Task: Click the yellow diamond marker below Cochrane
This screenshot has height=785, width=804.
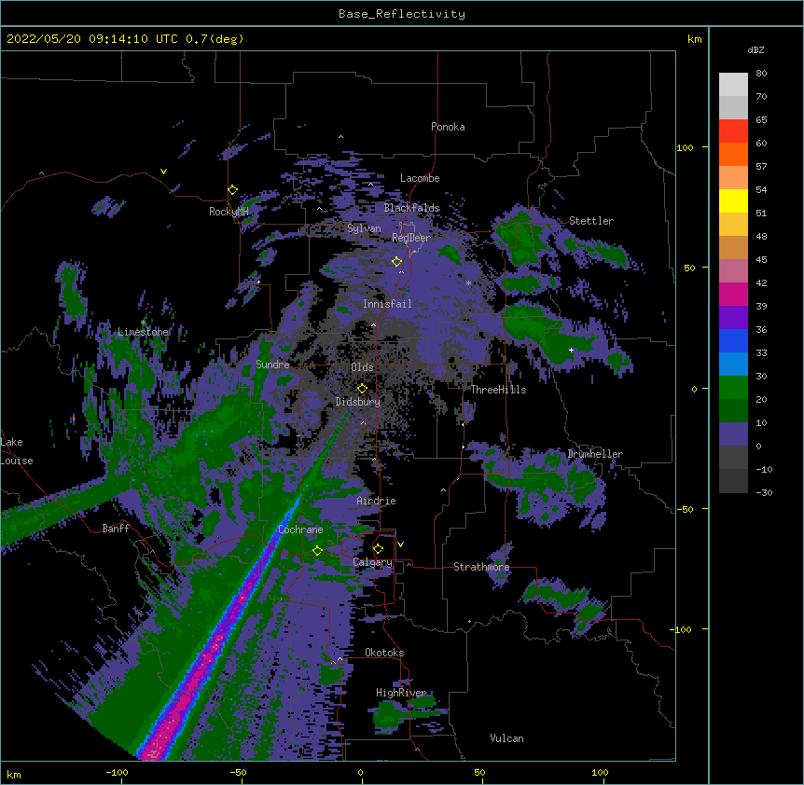Action: [x=317, y=551]
